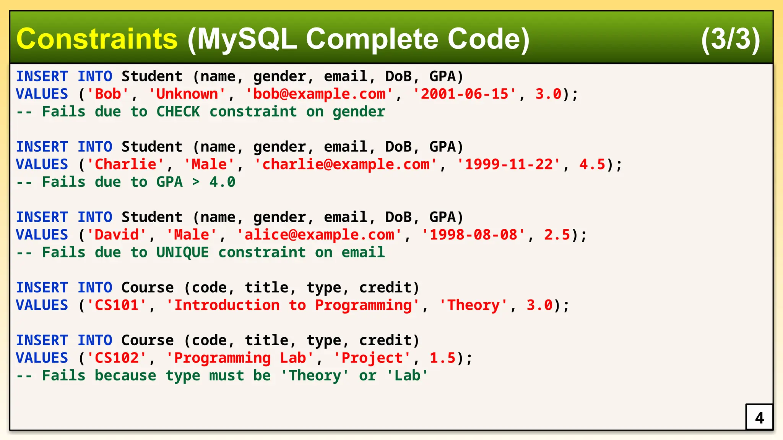The image size is (783, 440).
Task: Click the 'Theory' type value in CS101 row
Action: (473, 305)
